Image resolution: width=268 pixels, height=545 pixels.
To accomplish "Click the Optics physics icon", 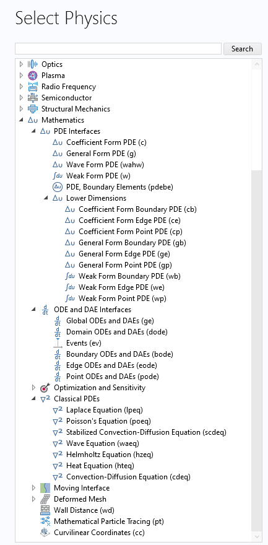I will point(33,64).
